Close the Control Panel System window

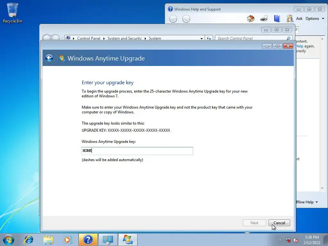pyautogui.click(x=287, y=30)
